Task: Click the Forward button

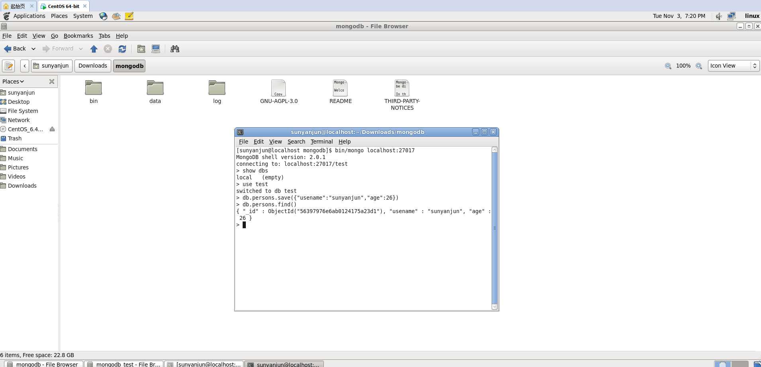Action: click(x=58, y=49)
